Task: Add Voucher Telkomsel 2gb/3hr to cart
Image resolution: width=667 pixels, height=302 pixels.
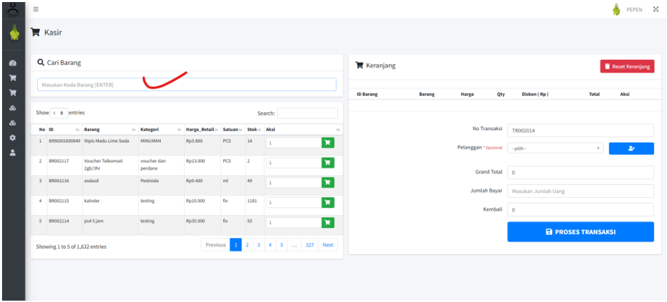Action: coord(328,163)
